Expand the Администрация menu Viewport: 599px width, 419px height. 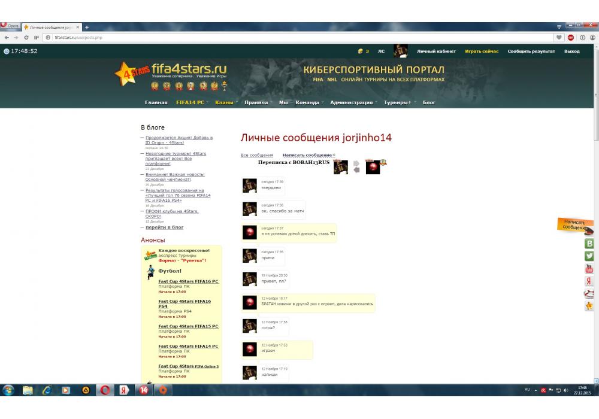point(352,102)
